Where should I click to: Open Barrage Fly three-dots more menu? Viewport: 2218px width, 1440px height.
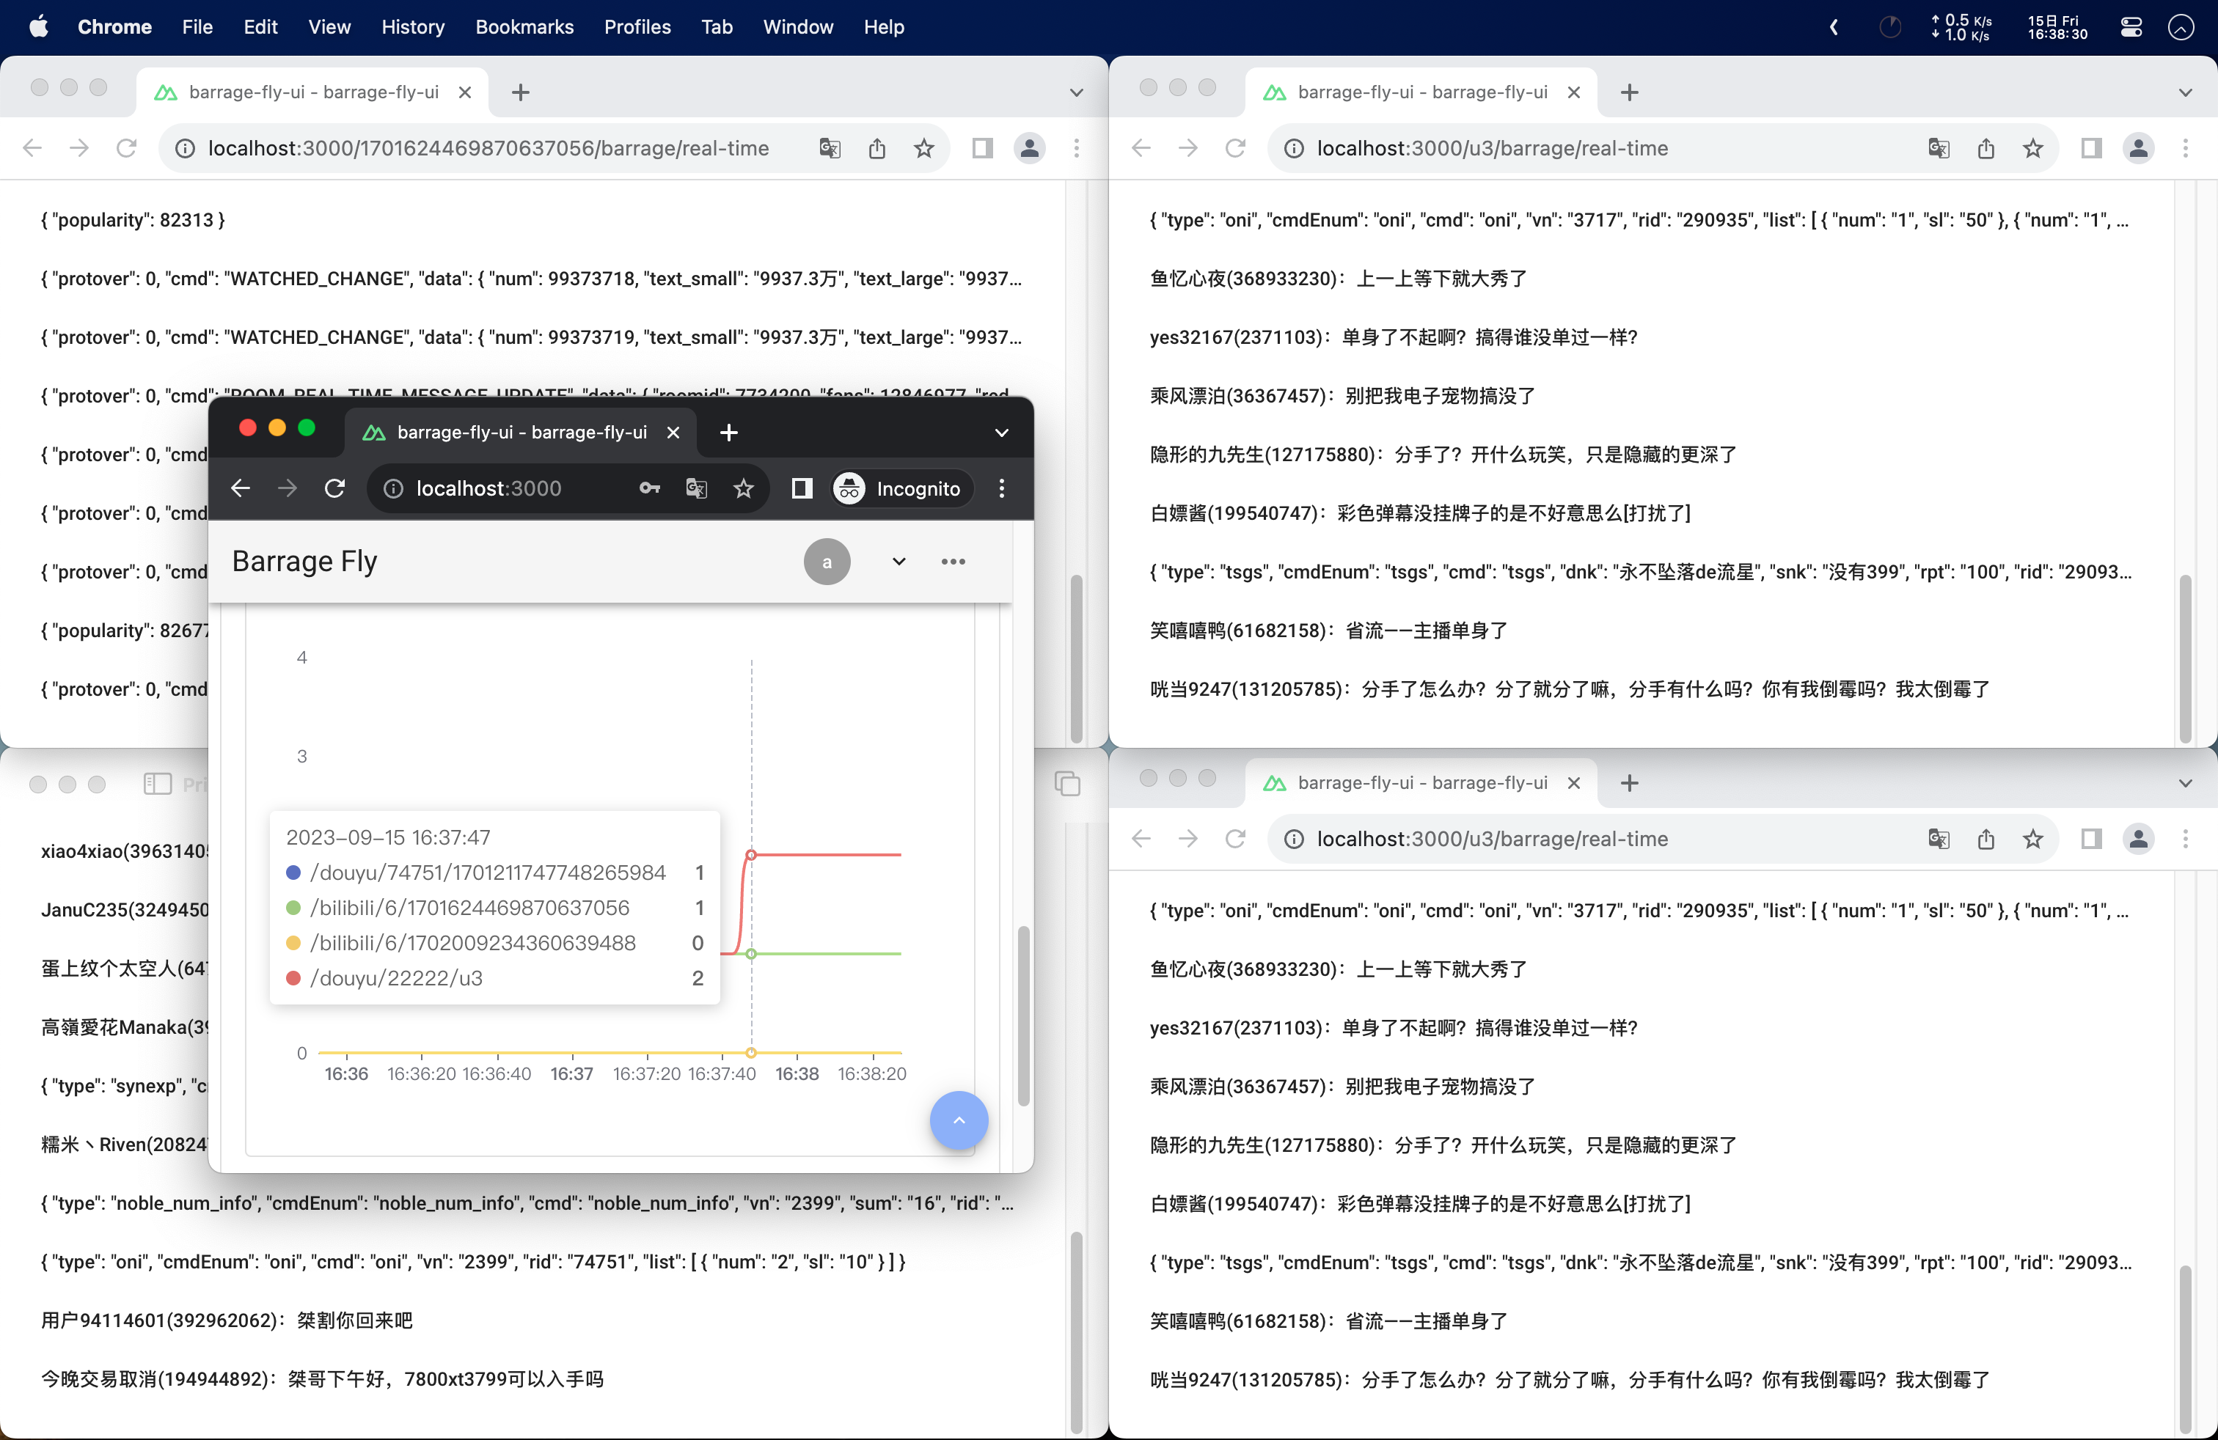click(x=953, y=562)
